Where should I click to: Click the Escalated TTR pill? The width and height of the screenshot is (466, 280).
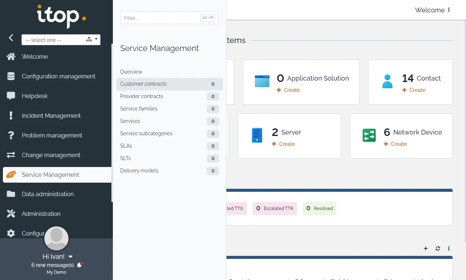275,209
